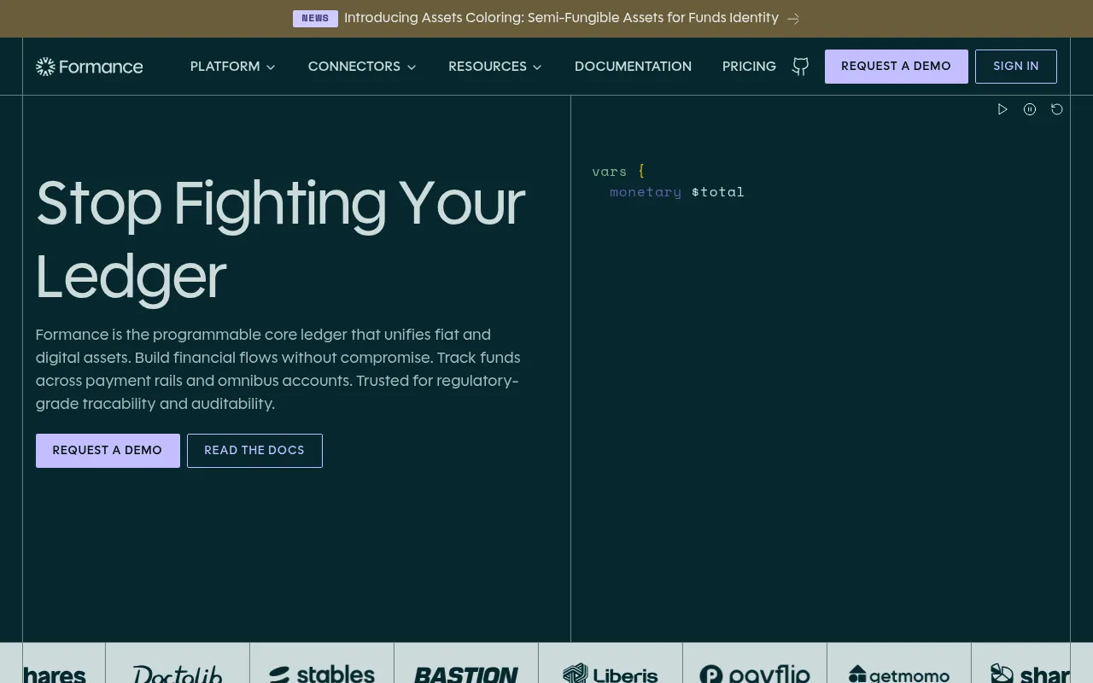Click the Sign In button
Screen dimensions: 1093x683
[1016, 67]
